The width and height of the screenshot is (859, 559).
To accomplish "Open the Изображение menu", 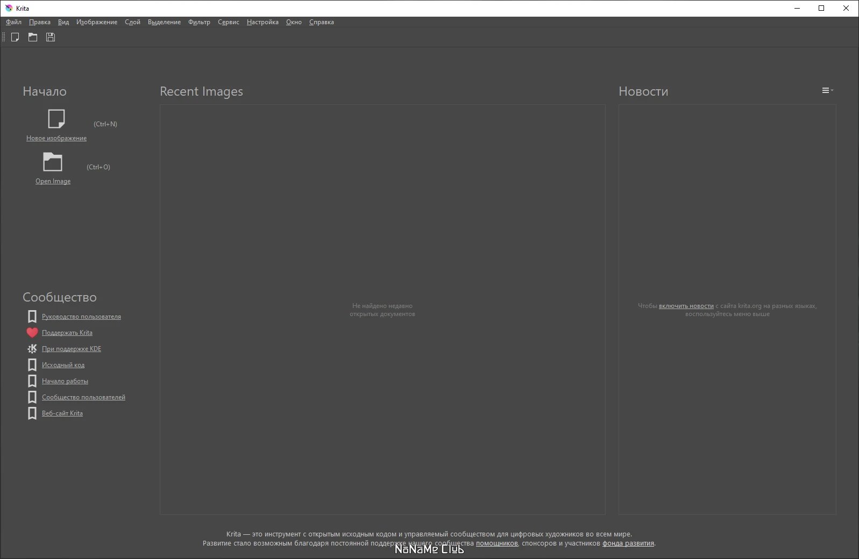I will 97,22.
